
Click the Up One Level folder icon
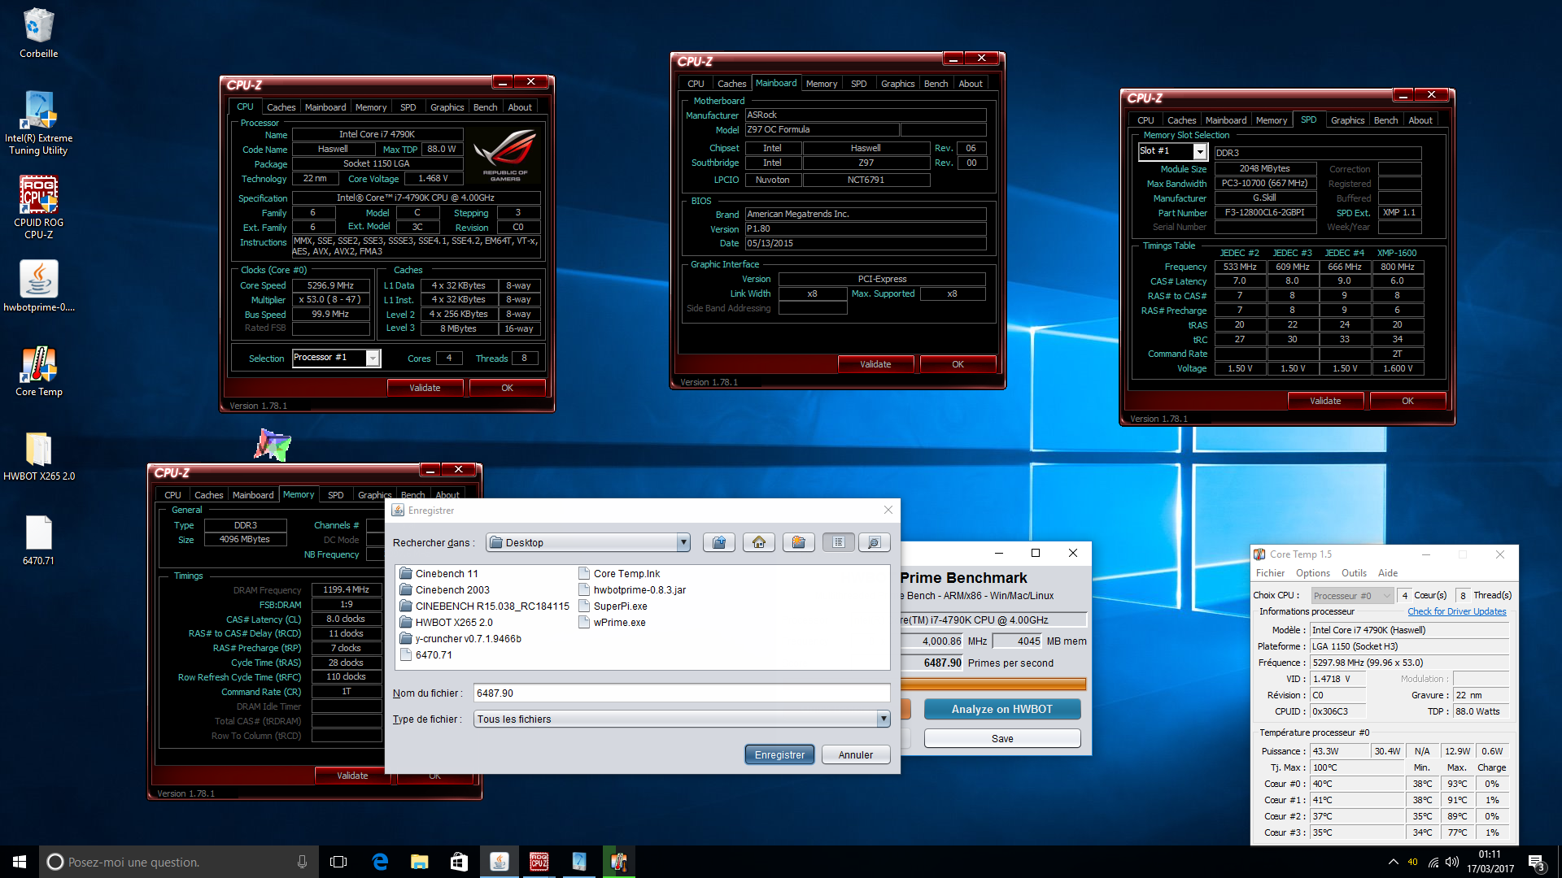click(x=719, y=542)
